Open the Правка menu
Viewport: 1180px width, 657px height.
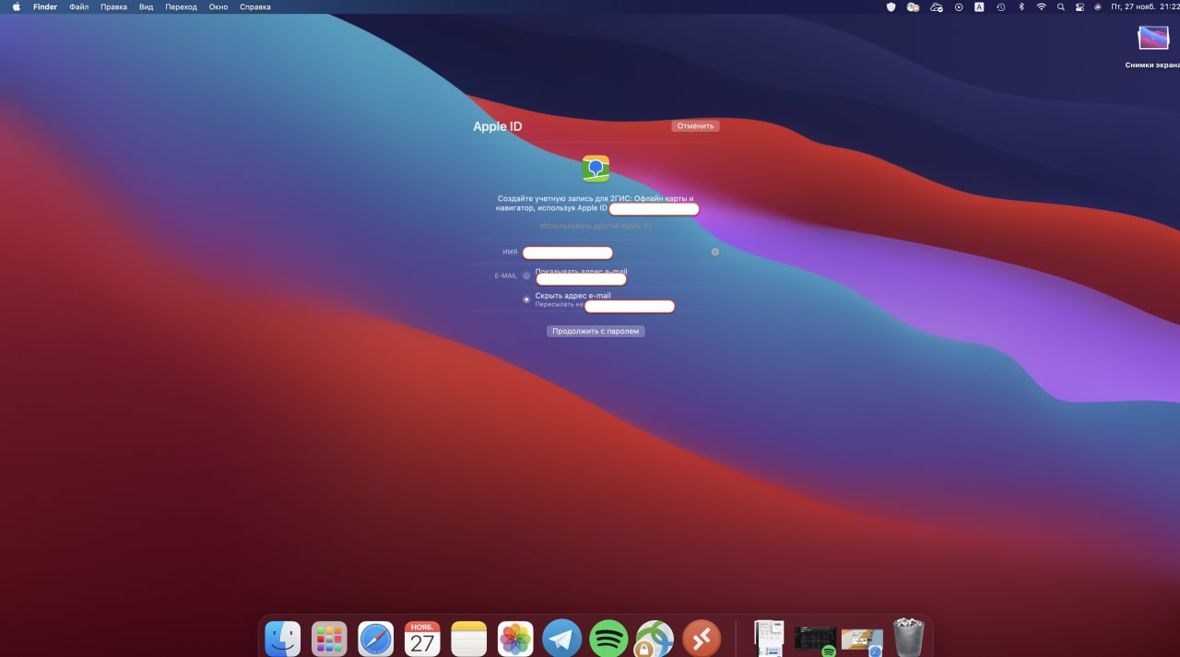(113, 6)
